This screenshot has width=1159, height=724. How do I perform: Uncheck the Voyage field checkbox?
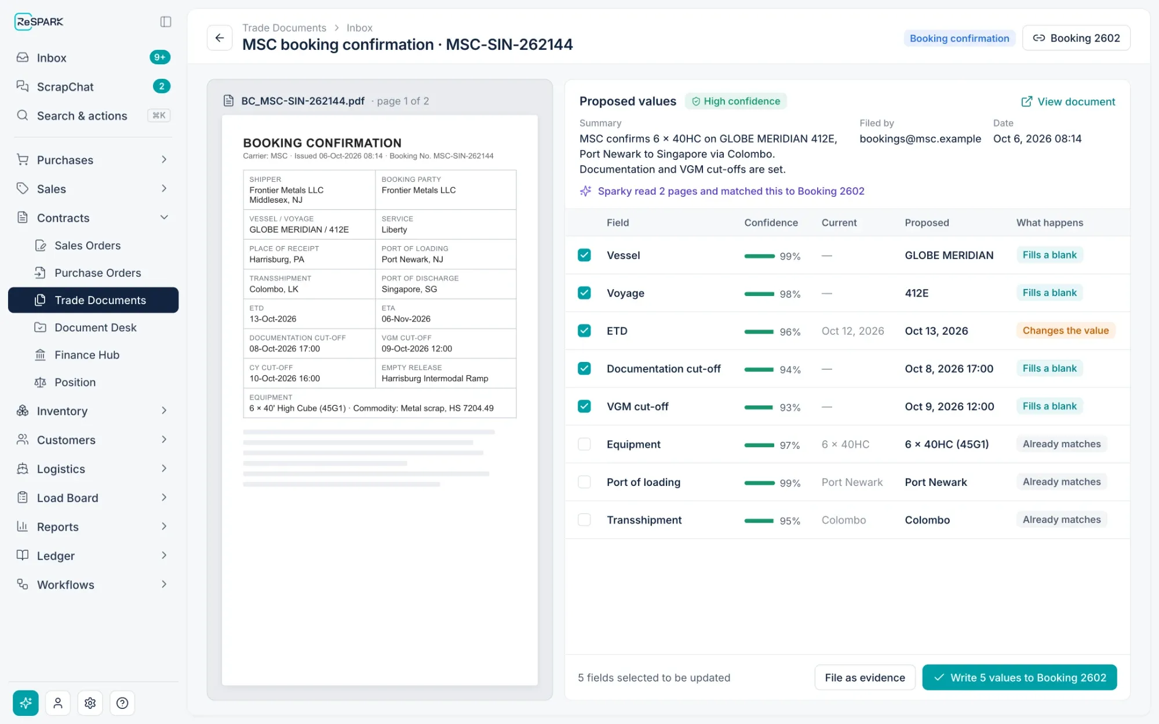click(x=584, y=293)
